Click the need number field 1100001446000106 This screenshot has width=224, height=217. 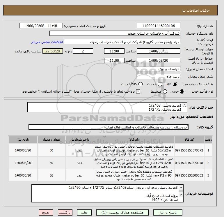coord(159,26)
